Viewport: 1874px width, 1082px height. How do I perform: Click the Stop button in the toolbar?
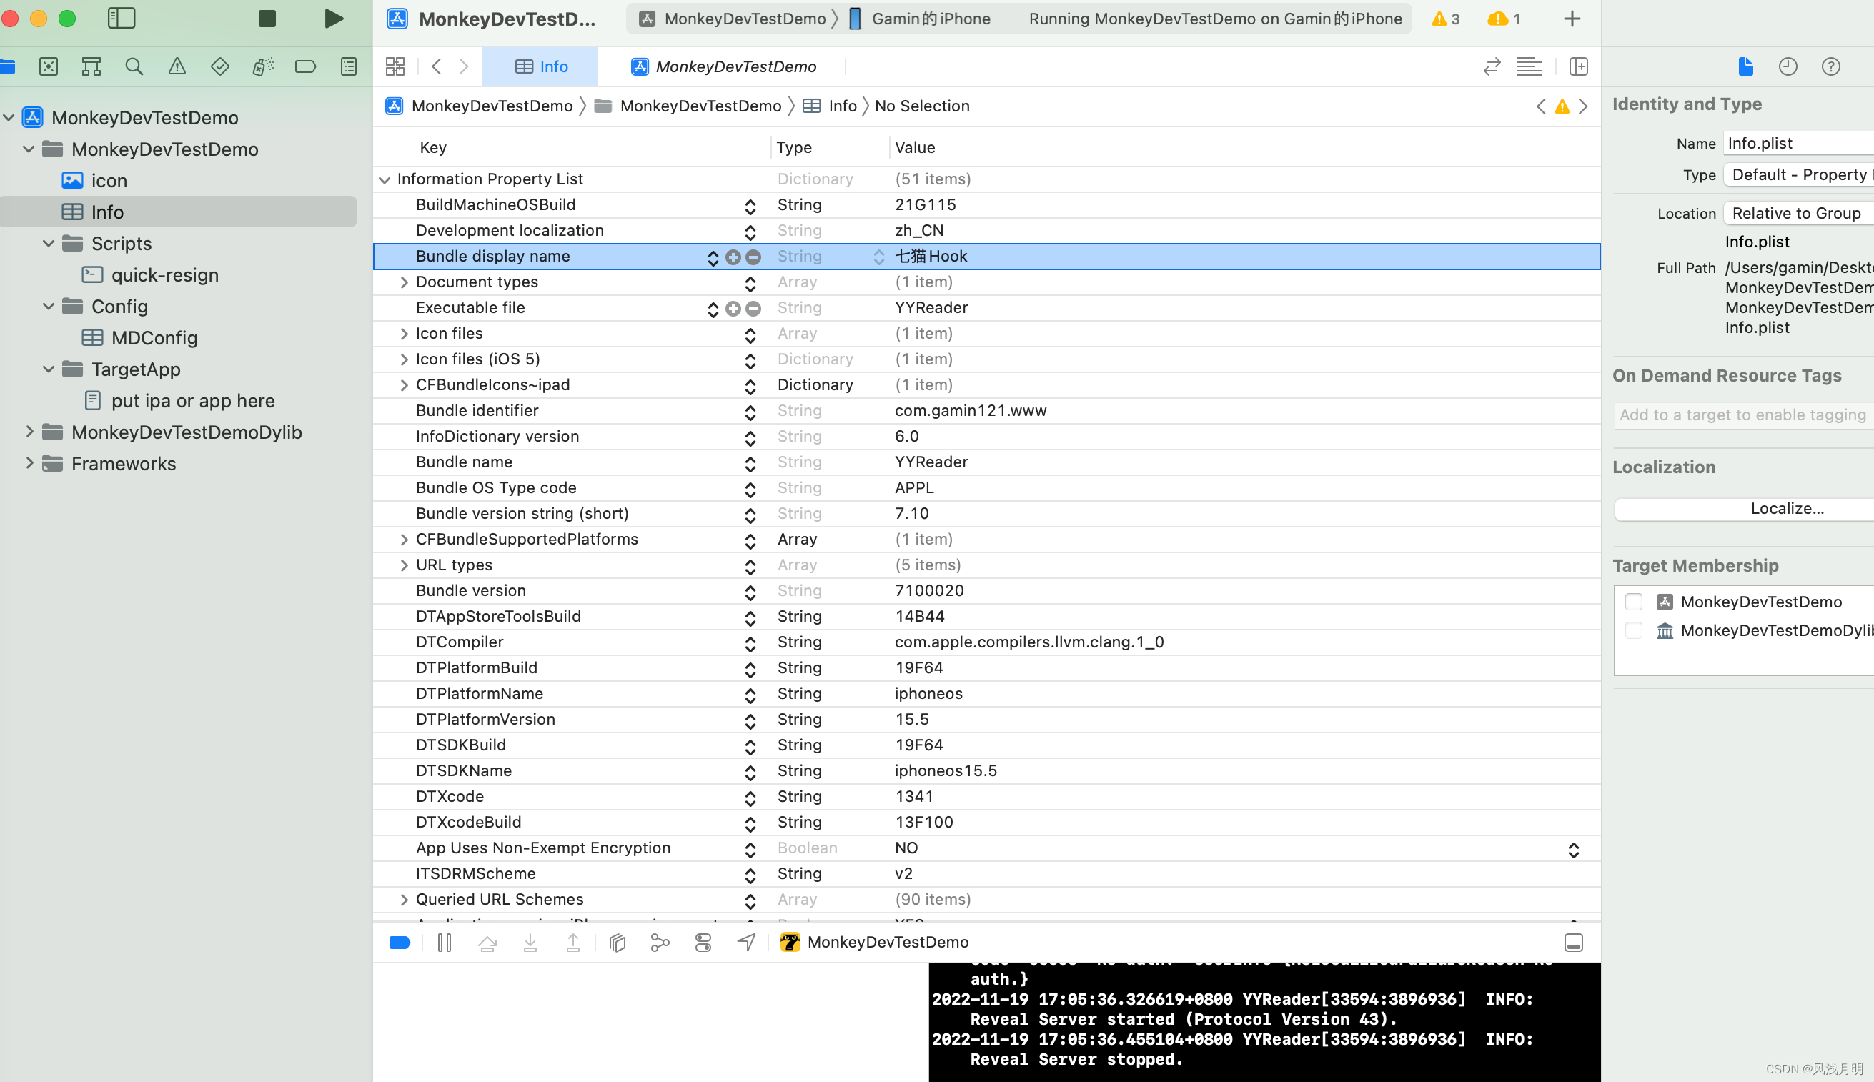(x=267, y=19)
